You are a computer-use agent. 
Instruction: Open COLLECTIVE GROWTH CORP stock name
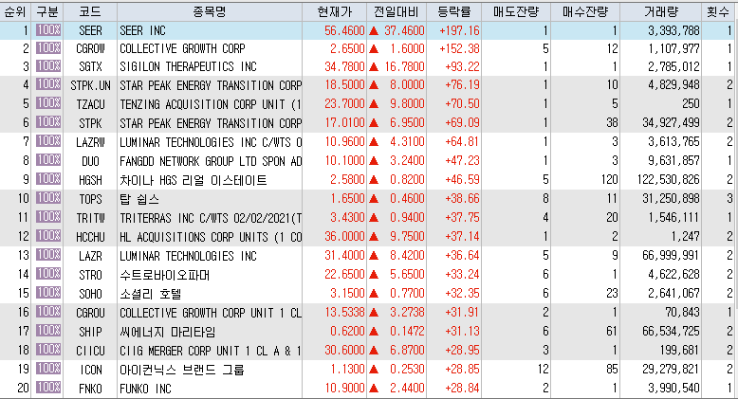pyautogui.click(x=182, y=48)
